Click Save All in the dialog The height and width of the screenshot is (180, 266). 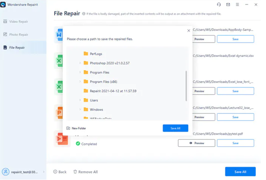pos(175,128)
